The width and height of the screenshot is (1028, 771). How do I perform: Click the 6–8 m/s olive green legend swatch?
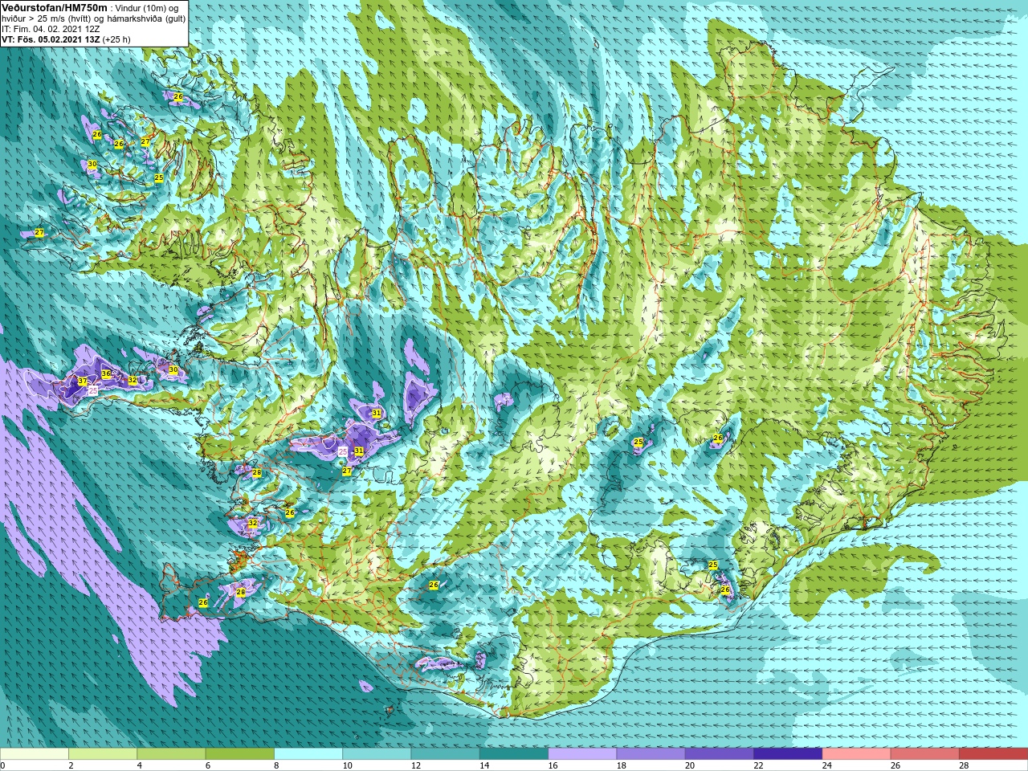tap(240, 753)
